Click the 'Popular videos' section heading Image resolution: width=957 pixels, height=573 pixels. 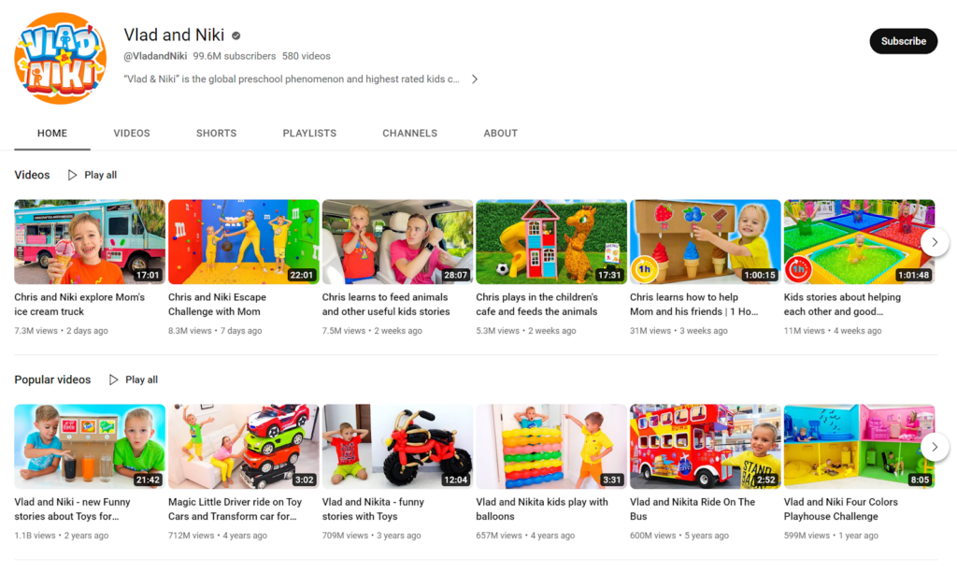click(52, 380)
